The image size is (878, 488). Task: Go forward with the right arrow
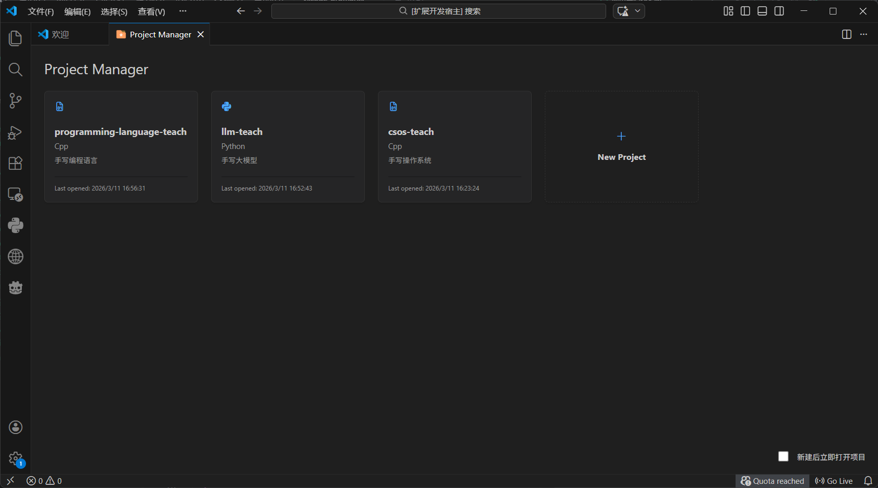[x=258, y=11]
